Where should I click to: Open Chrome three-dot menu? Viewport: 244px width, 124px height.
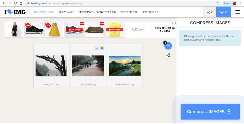[240, 3]
